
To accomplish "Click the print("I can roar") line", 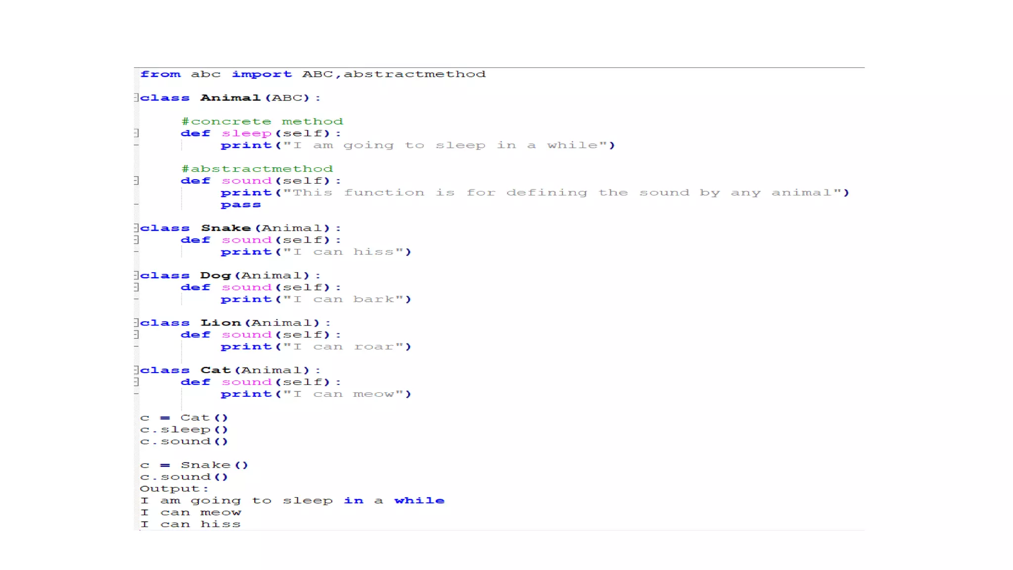I will click(316, 347).
